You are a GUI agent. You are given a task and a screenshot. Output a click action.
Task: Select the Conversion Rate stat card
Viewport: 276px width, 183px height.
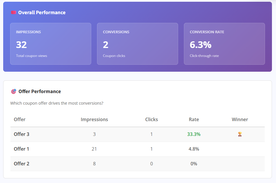[224, 44]
